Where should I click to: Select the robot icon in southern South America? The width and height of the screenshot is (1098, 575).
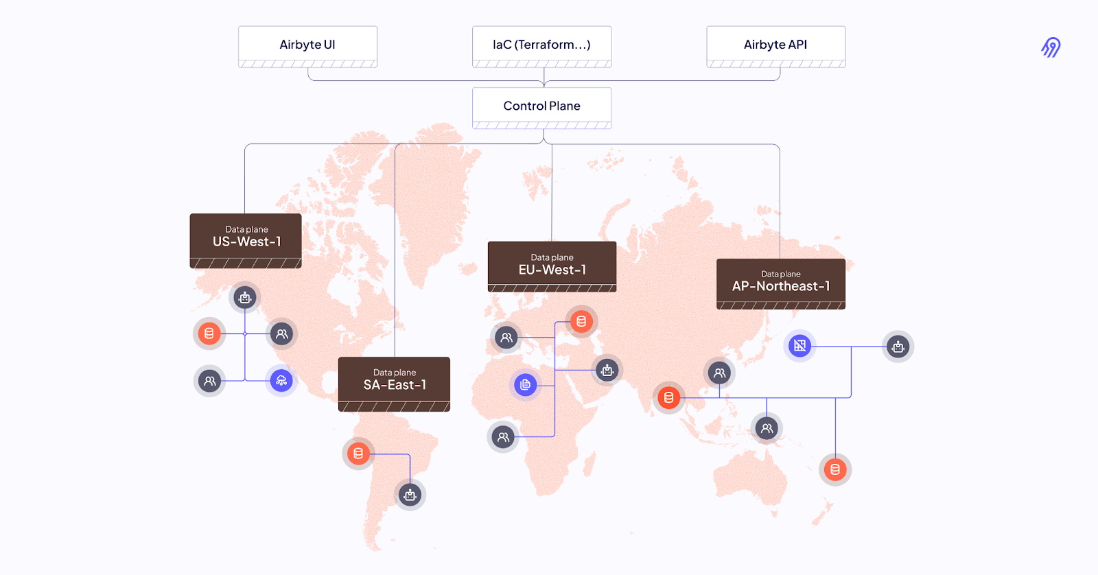(410, 495)
